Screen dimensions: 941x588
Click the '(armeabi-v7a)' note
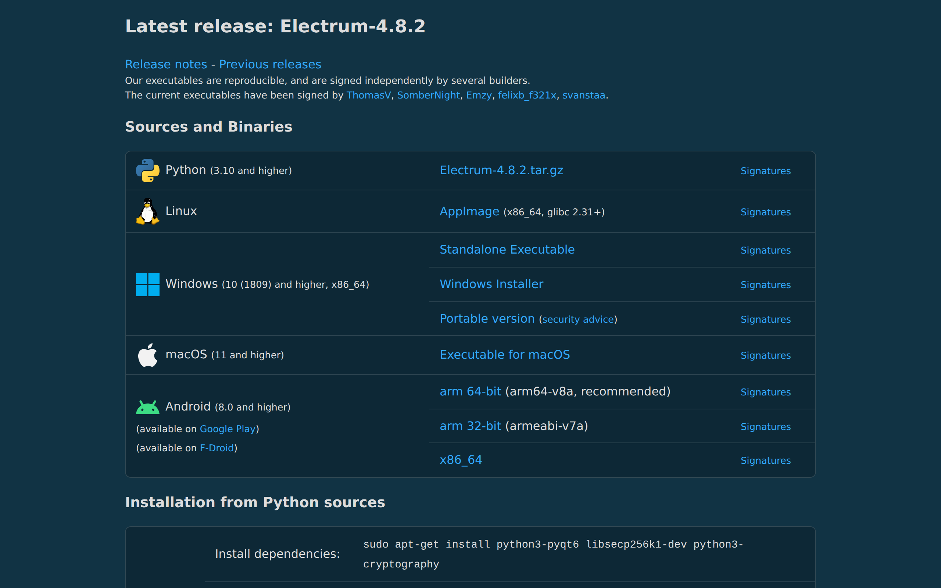point(546,426)
